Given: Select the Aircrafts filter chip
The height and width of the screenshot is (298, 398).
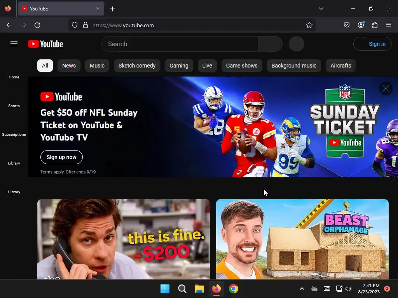Looking at the screenshot, I should point(341,66).
